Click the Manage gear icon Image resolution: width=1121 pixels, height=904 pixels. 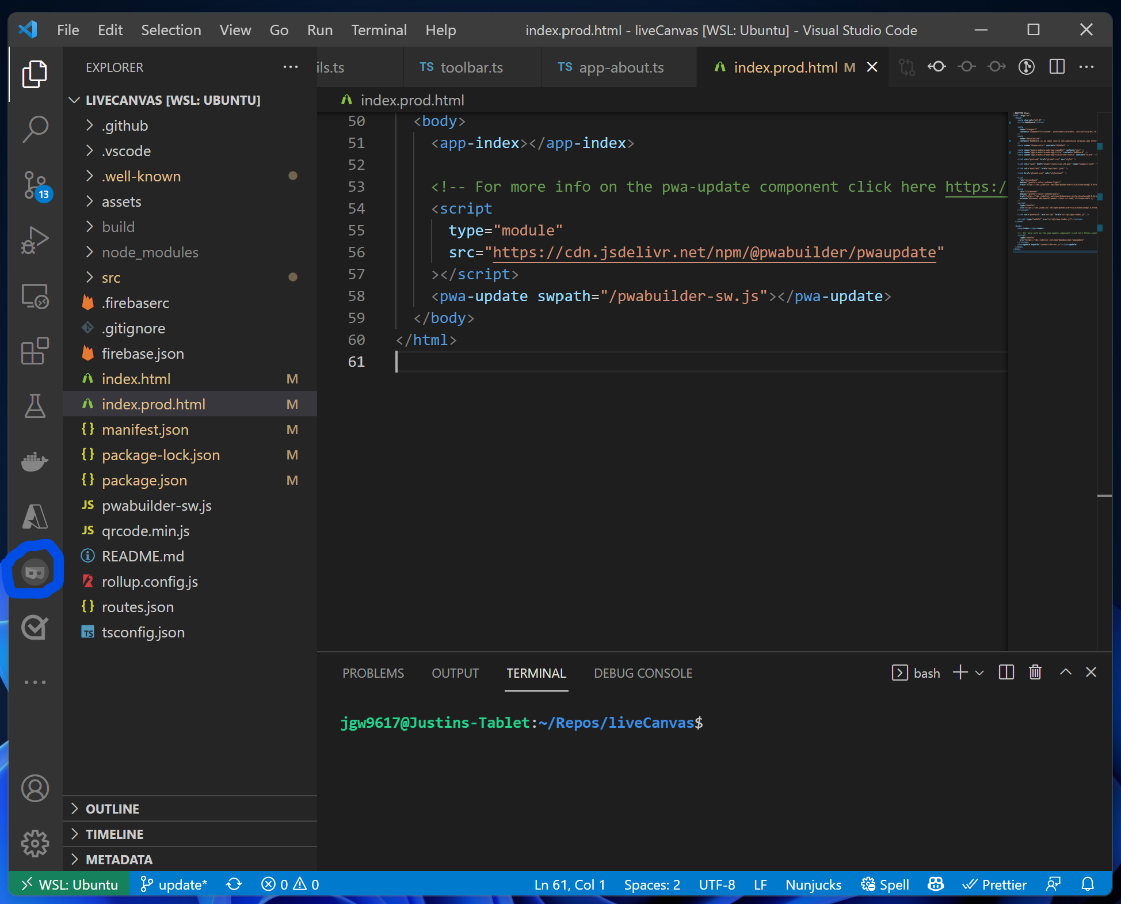click(35, 844)
